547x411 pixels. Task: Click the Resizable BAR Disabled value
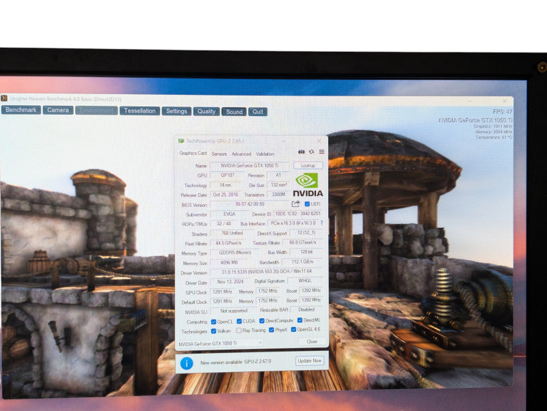(306, 309)
